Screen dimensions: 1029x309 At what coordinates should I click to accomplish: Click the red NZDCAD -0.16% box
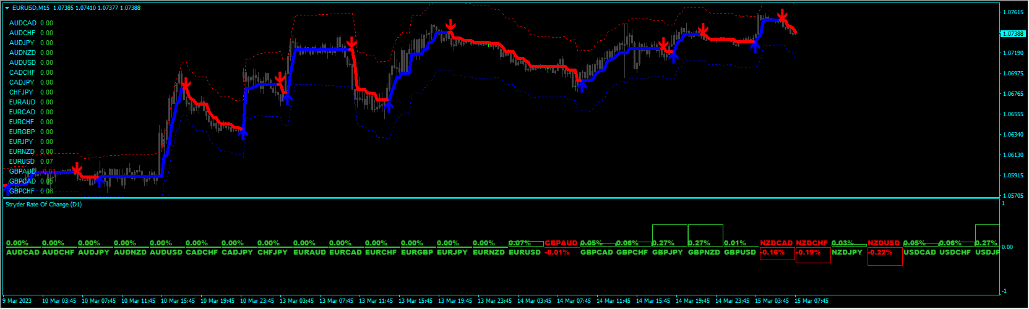[777, 253]
